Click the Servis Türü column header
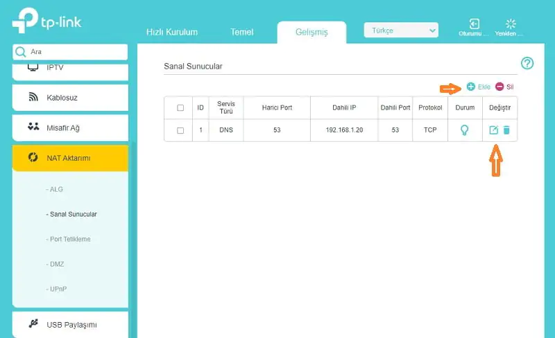 click(x=226, y=108)
